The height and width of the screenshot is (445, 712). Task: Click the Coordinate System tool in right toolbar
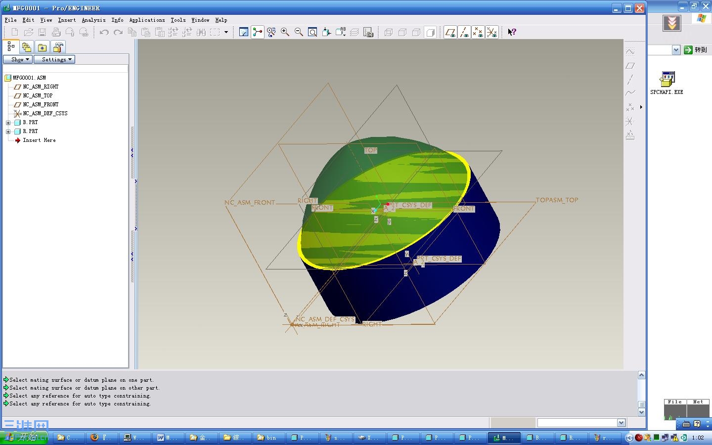pos(630,121)
